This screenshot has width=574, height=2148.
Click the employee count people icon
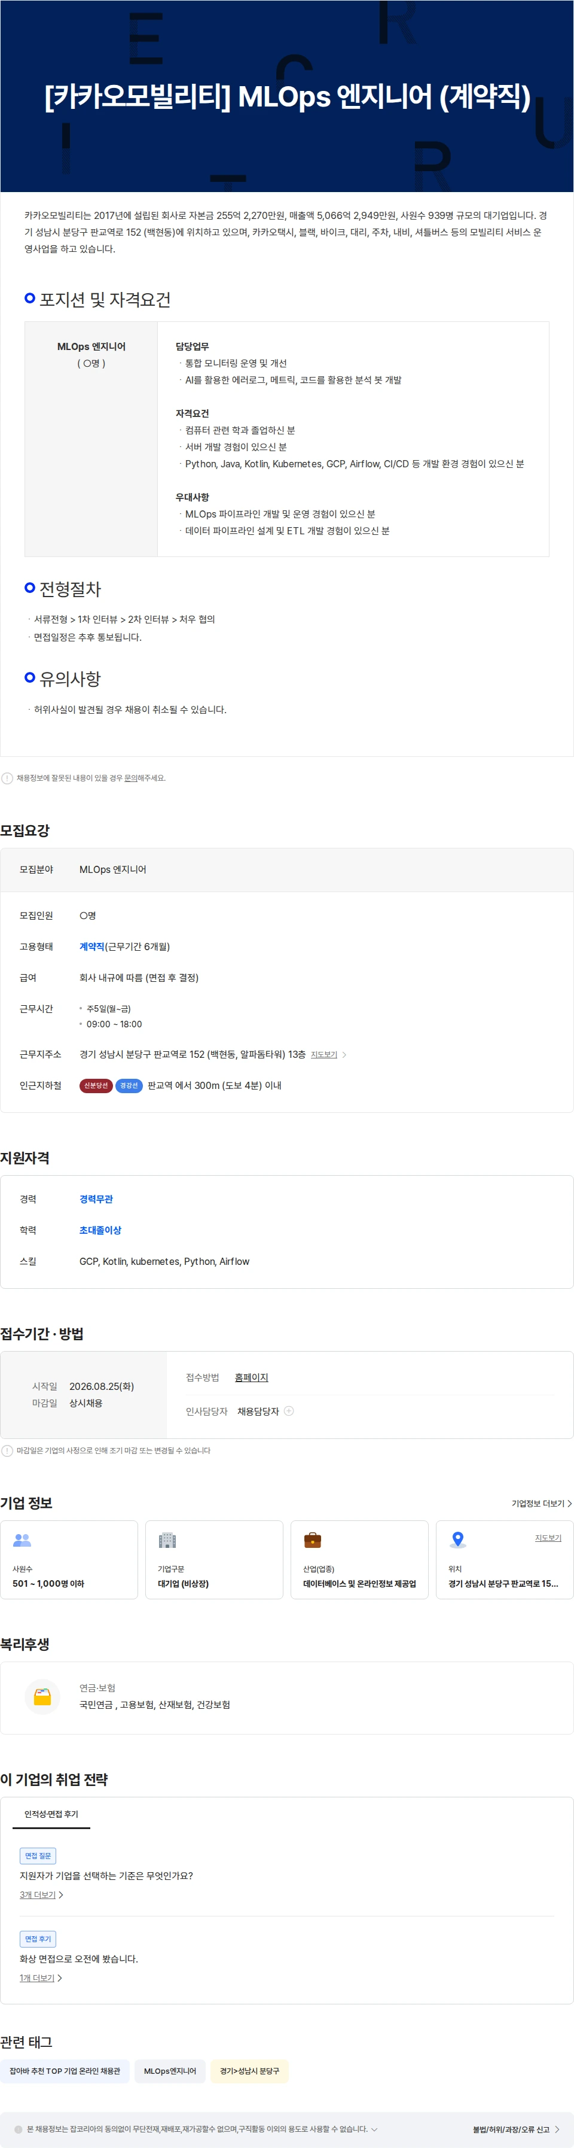coord(23,1540)
